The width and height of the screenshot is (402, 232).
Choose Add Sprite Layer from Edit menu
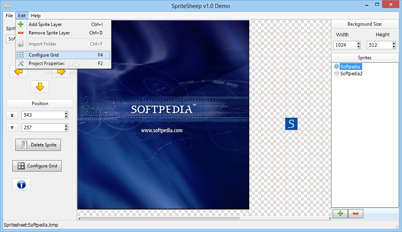coord(63,24)
